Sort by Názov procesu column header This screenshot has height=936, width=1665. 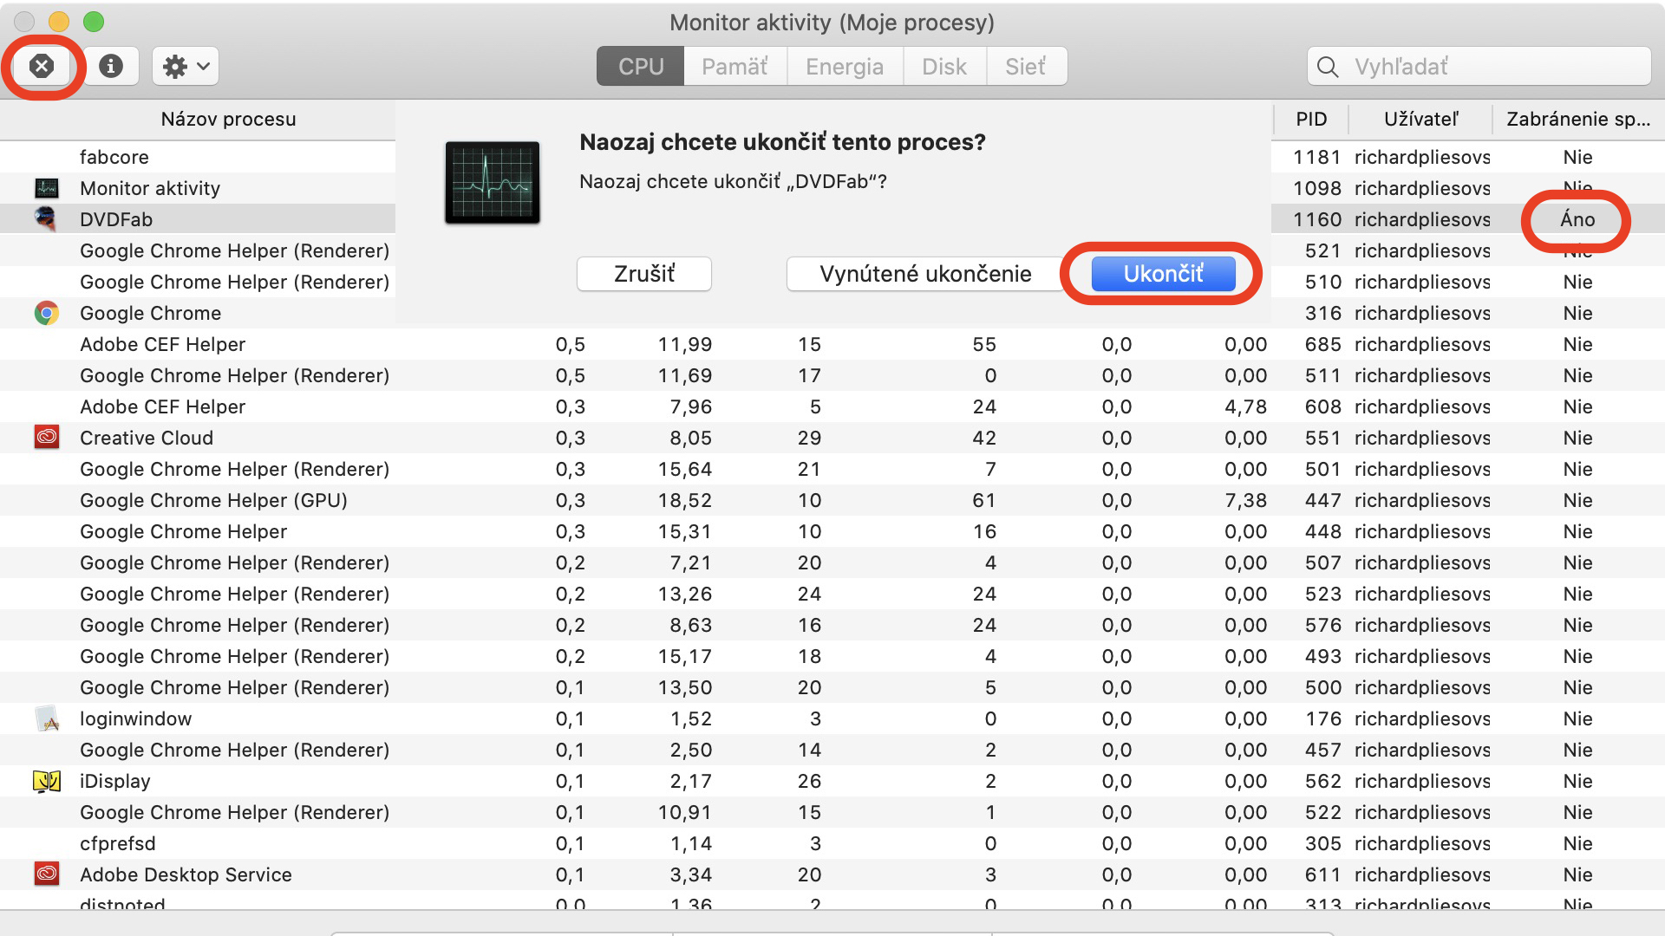point(228,120)
